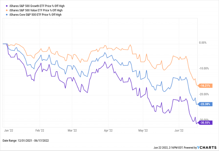
Task: Click the Feb '22 x-axis label
Action: pos(40,131)
